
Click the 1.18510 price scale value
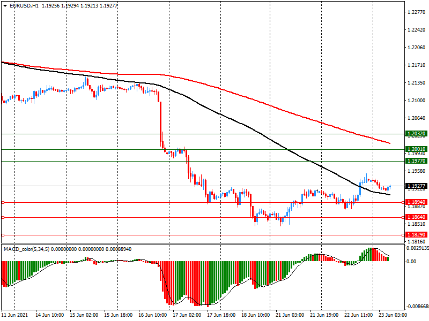click(417, 224)
